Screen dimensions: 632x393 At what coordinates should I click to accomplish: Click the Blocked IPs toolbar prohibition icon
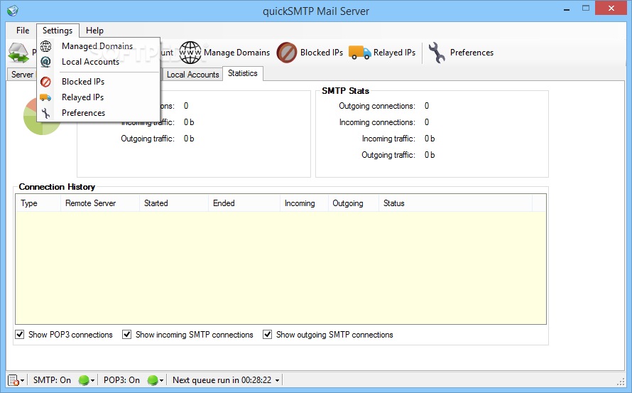tap(287, 53)
